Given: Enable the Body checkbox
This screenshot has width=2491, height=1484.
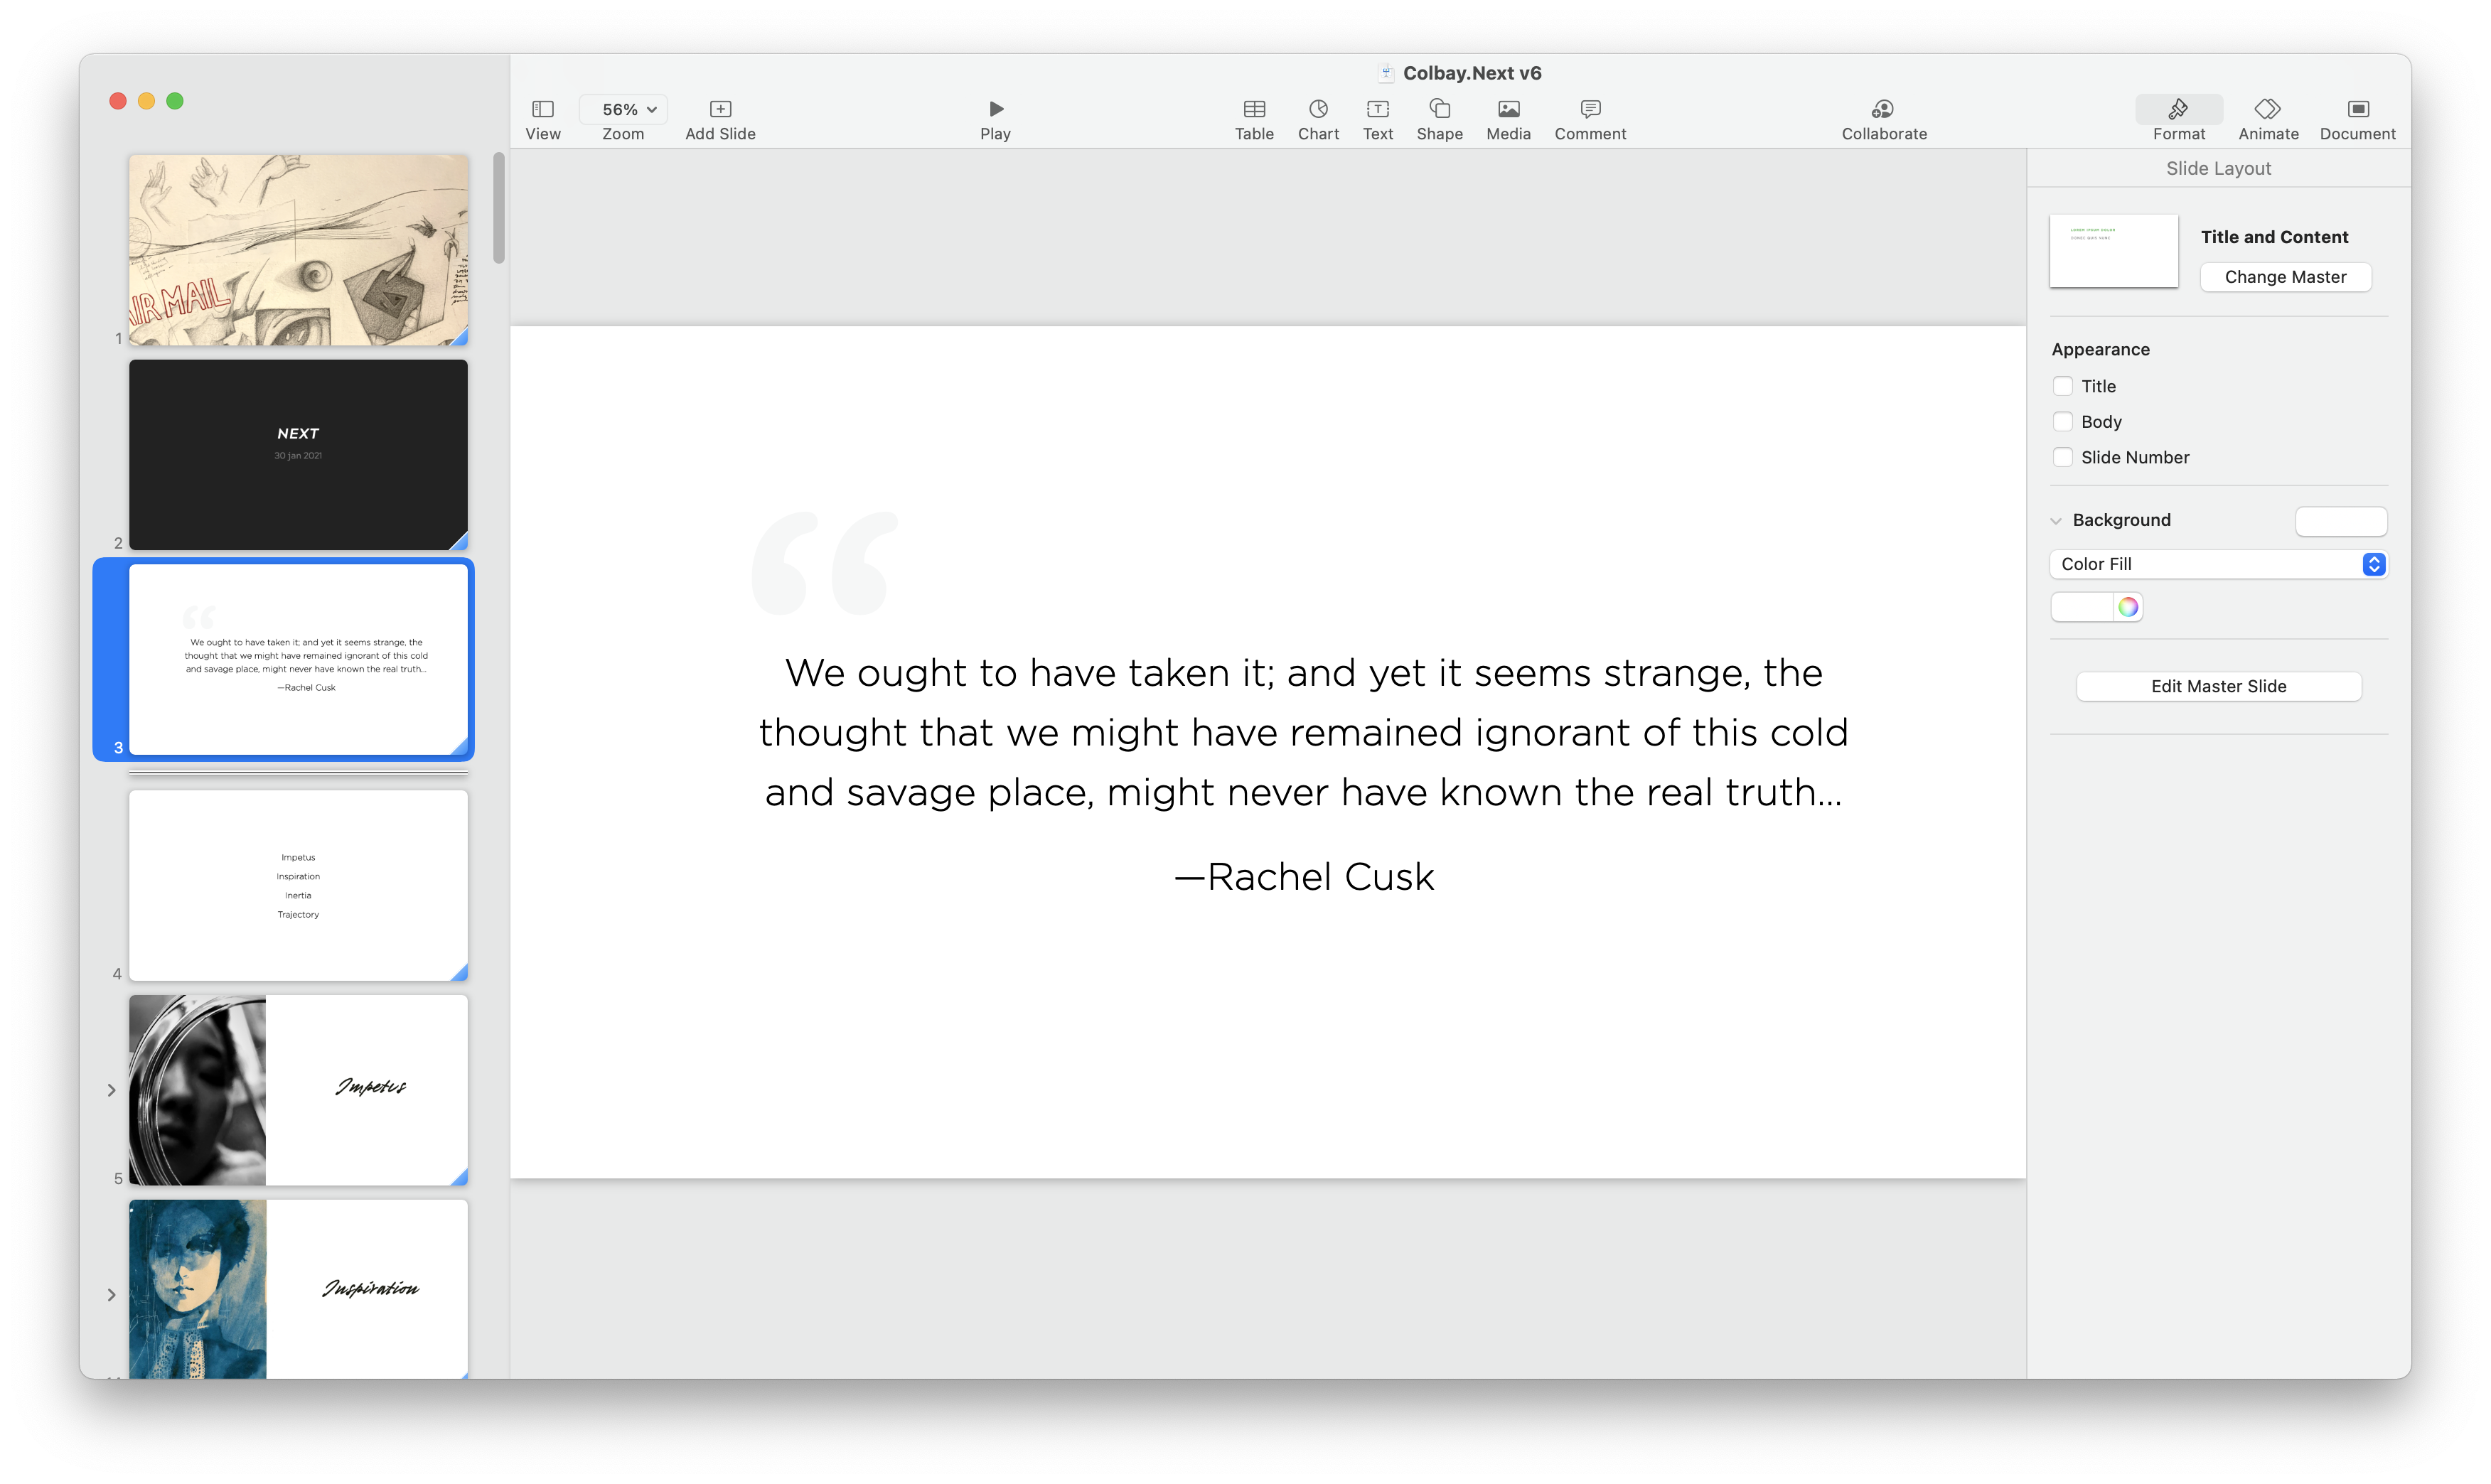Looking at the screenshot, I should pos(2063,422).
